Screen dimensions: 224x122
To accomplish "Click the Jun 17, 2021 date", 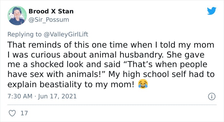I will (57, 96).
